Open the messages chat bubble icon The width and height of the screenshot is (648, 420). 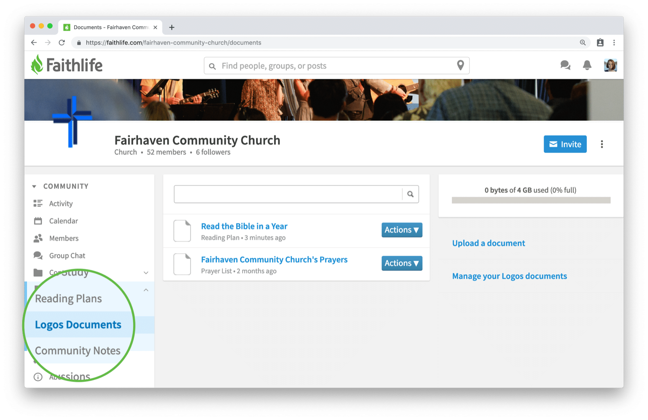tap(565, 65)
